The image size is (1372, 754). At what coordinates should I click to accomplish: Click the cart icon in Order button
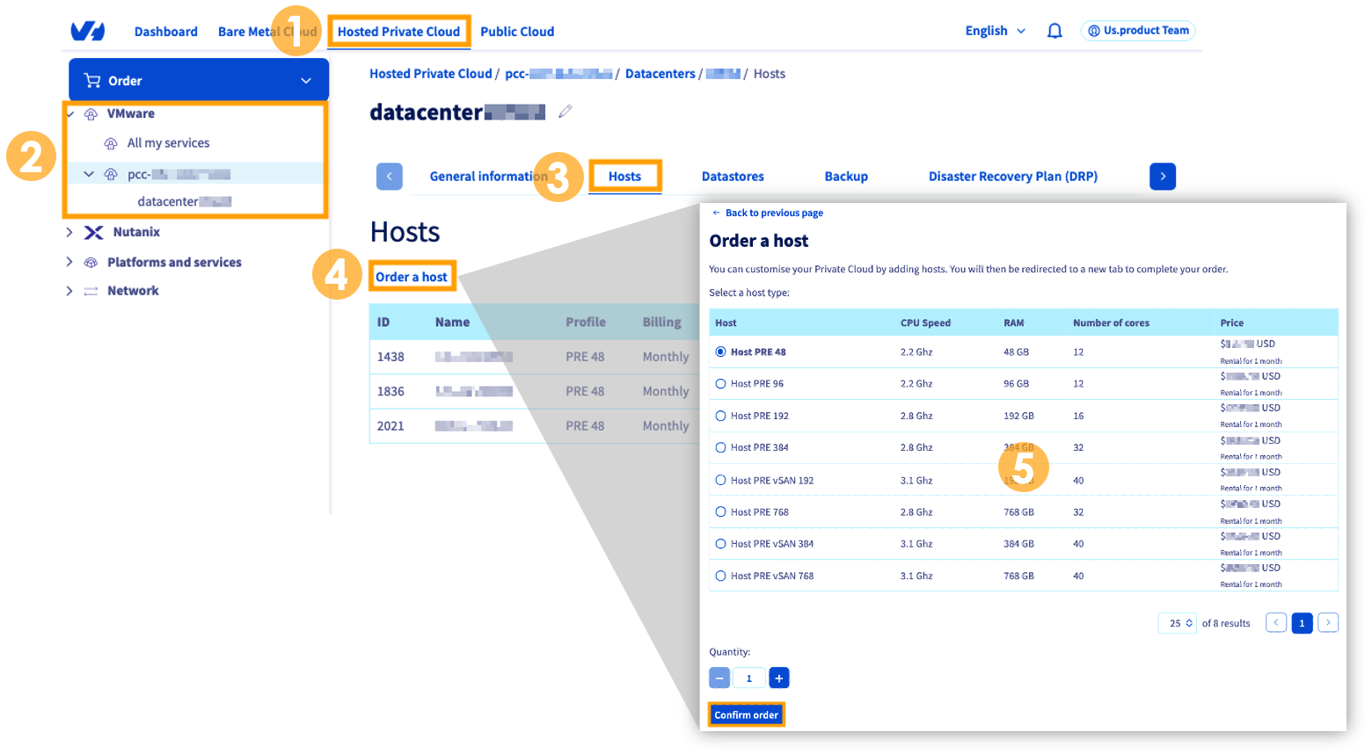click(x=92, y=81)
